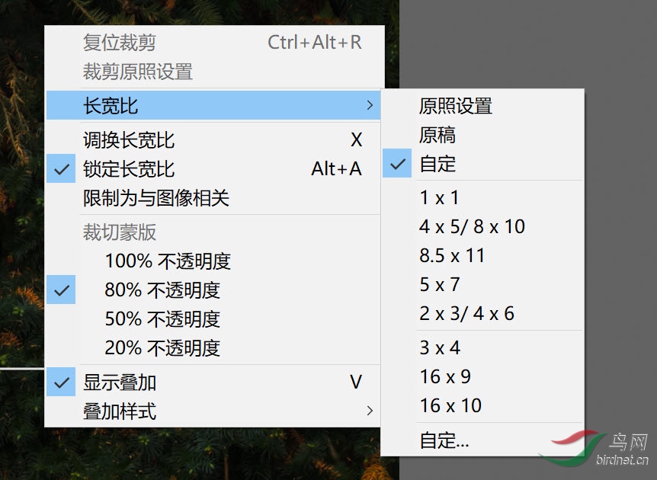Screen dimensions: 657x480
Task: Select the 5 x 7 aspect ratio
Action: (482, 284)
